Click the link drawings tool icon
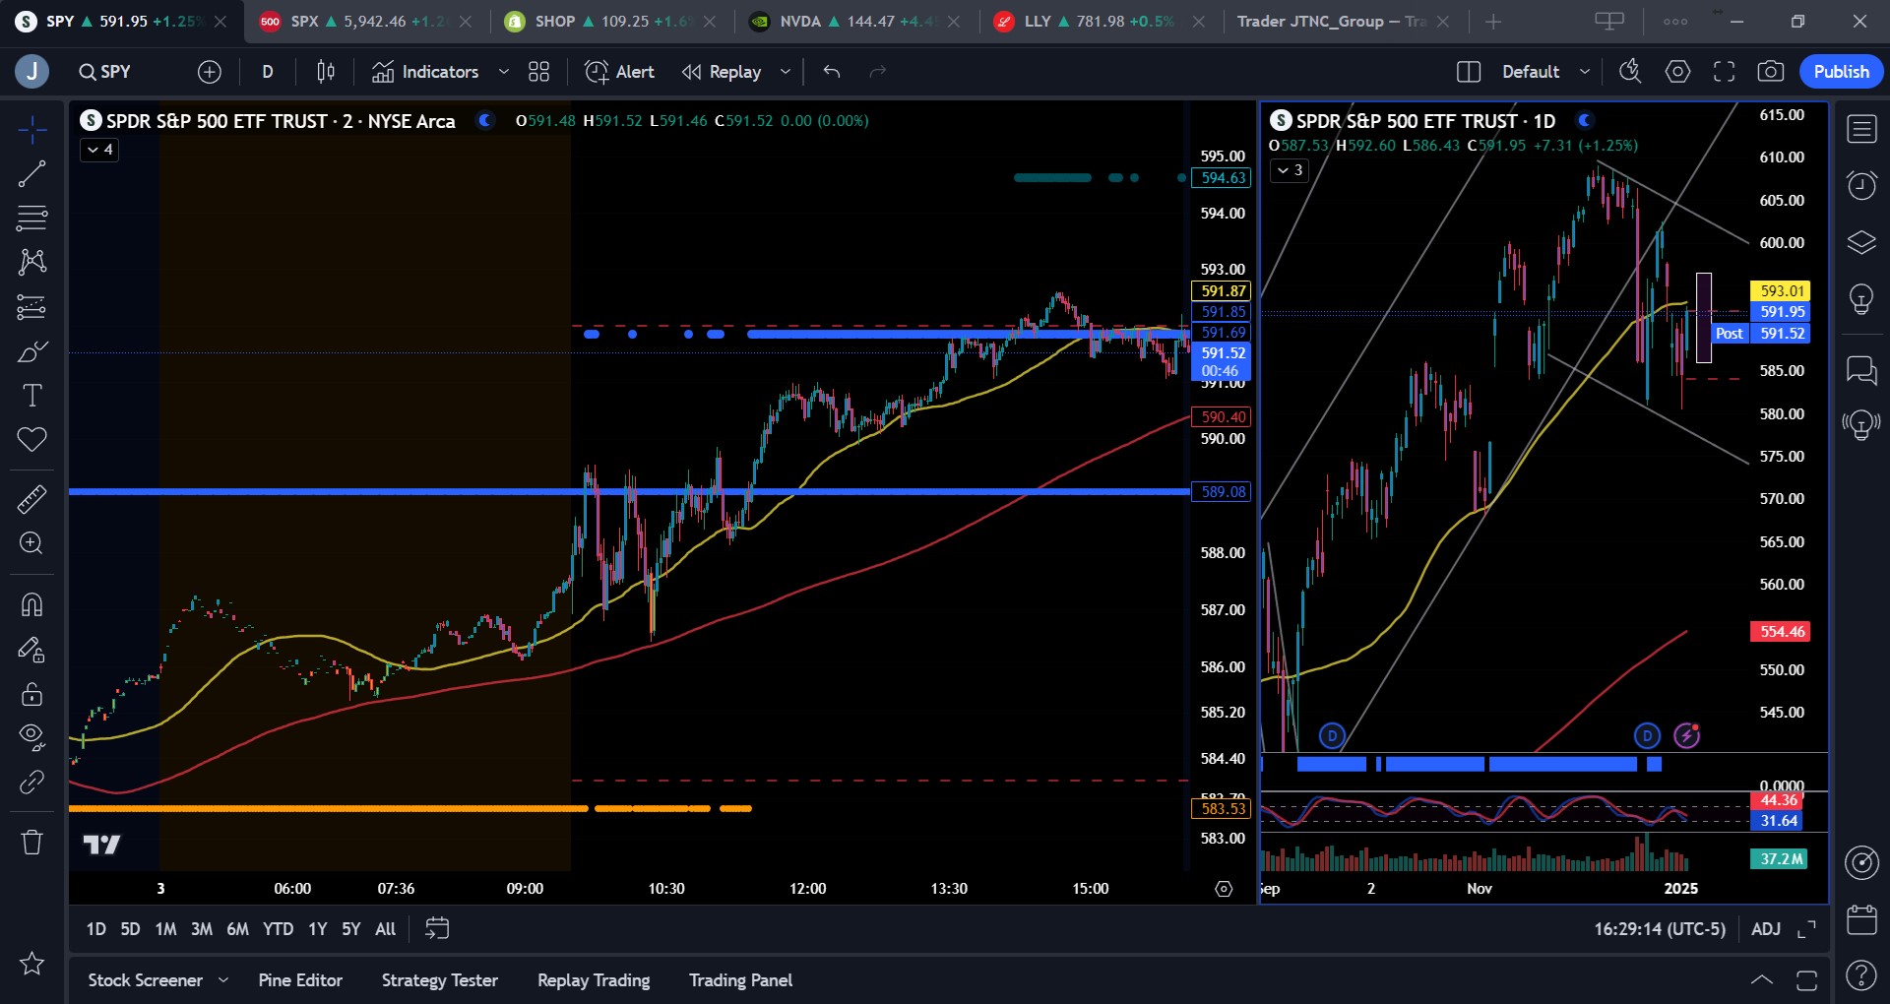 pyautogui.click(x=31, y=782)
